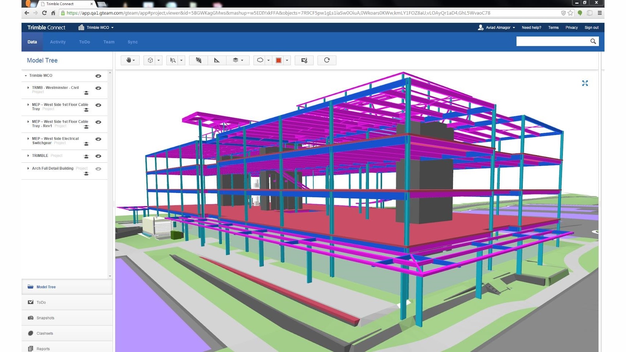This screenshot has height=352, width=626.
Task: Click the TRMB Westminster Civil alignment icon
Action: (x=86, y=93)
